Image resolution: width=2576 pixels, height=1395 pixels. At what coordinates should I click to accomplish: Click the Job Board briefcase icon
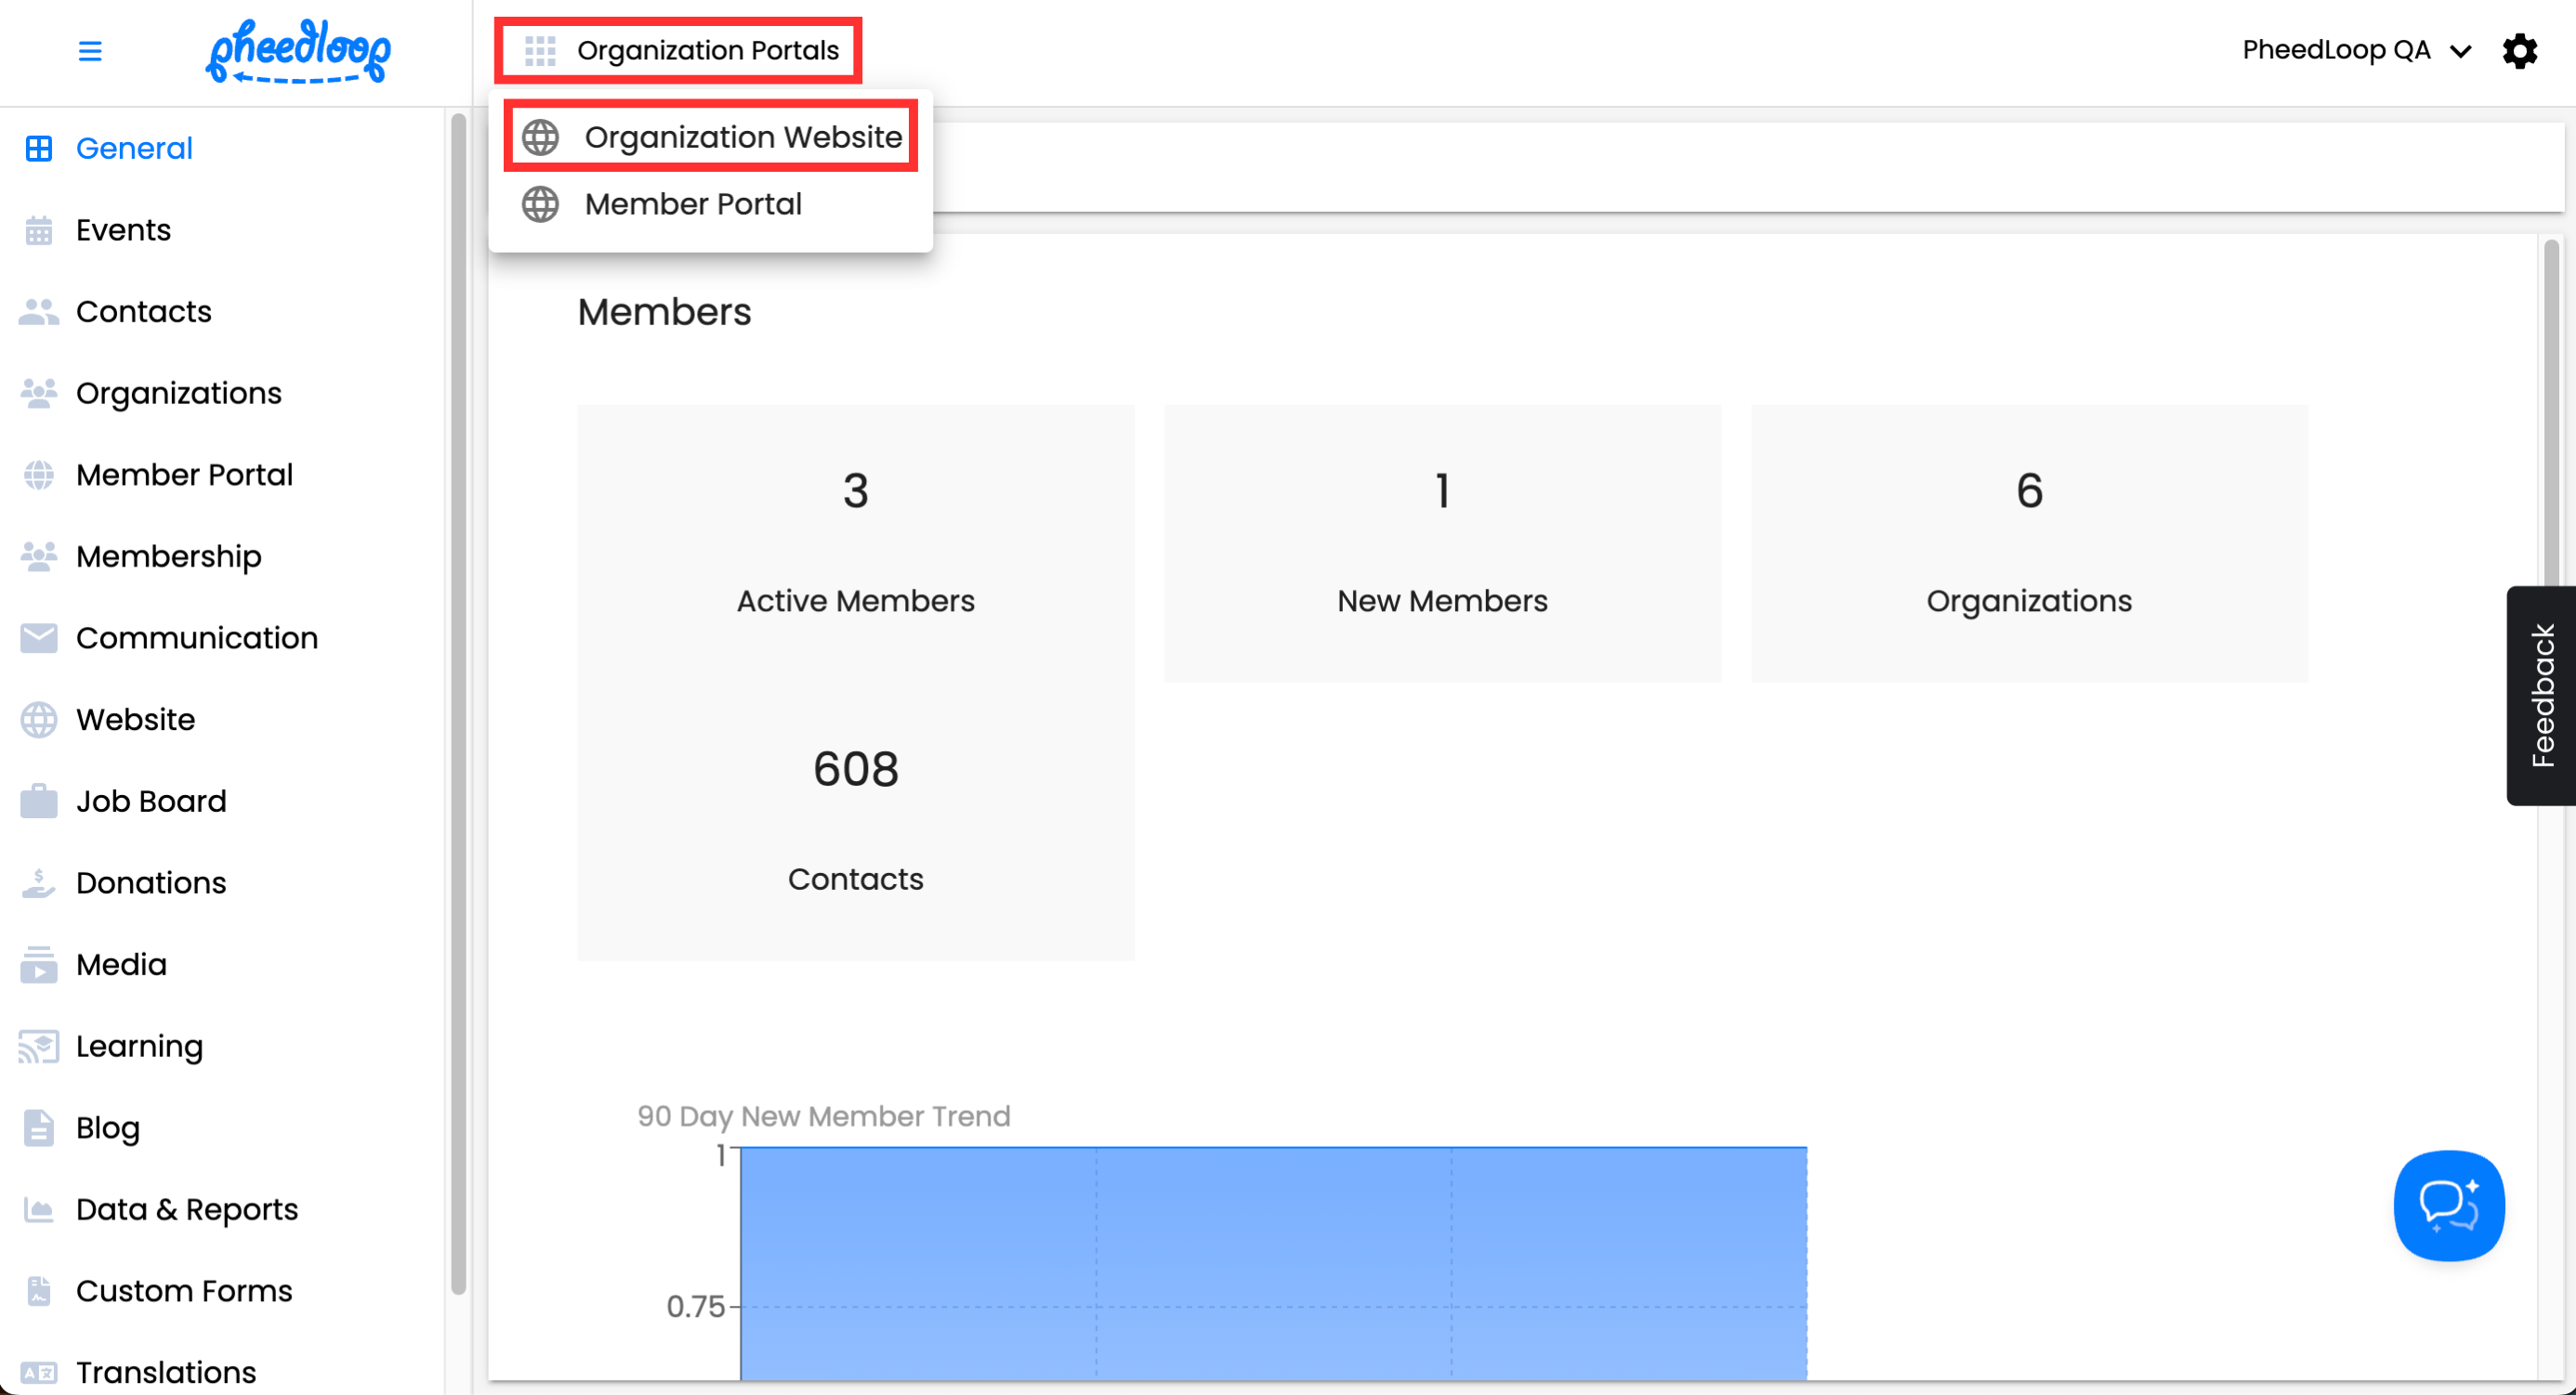tap(38, 802)
